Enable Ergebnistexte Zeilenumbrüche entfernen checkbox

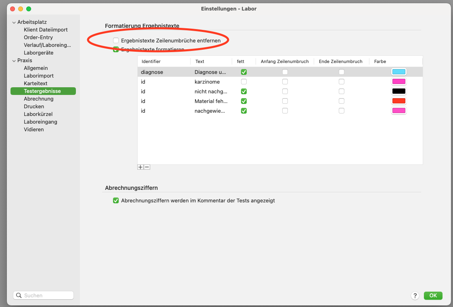(116, 40)
